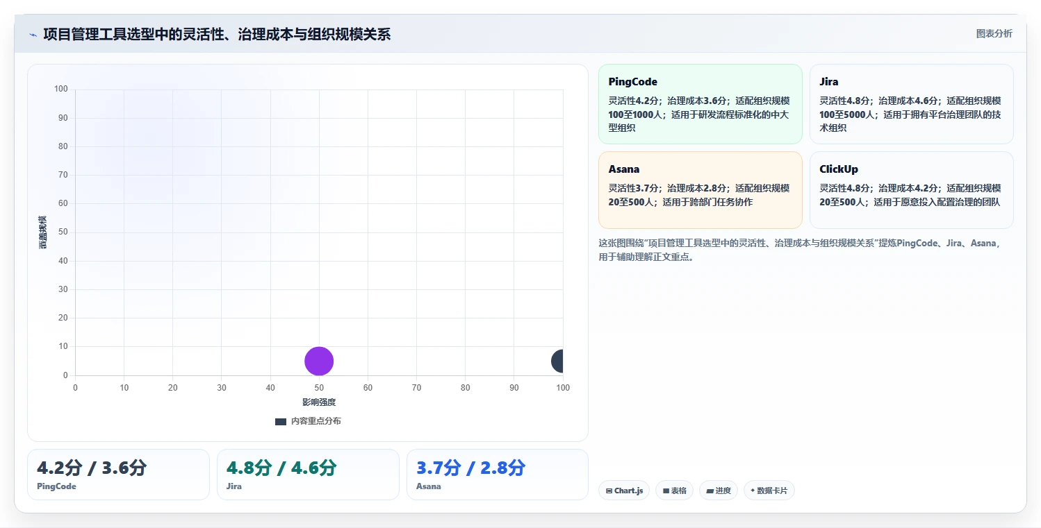Click the 表格 tag

point(674,491)
